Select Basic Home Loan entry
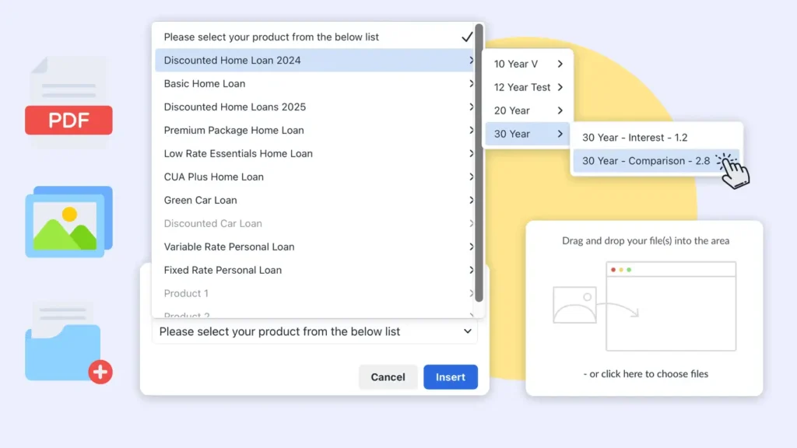This screenshot has width=797, height=448. click(x=314, y=83)
